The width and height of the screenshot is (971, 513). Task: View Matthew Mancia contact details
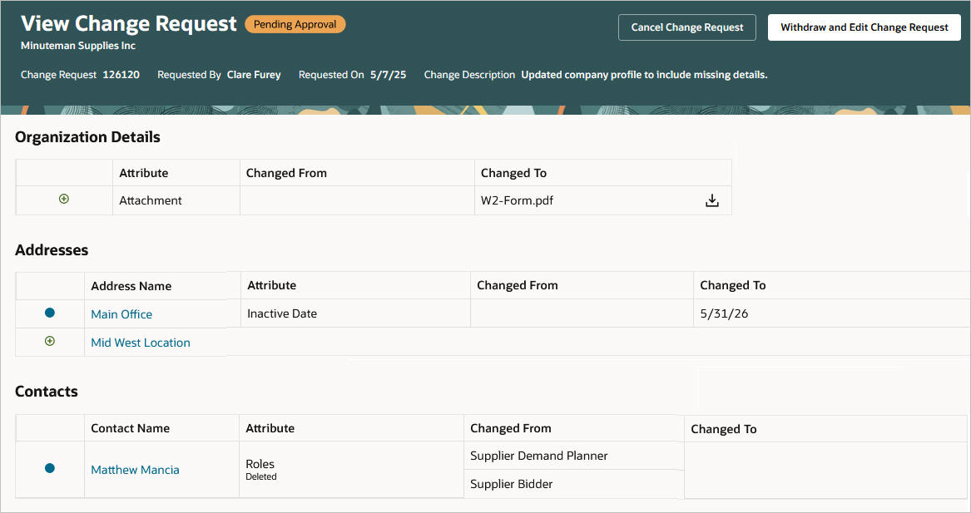pos(135,470)
